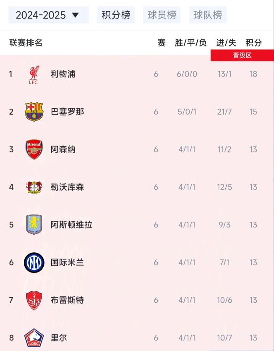
Task: Click the Inter Milan crest
Action: [34, 262]
